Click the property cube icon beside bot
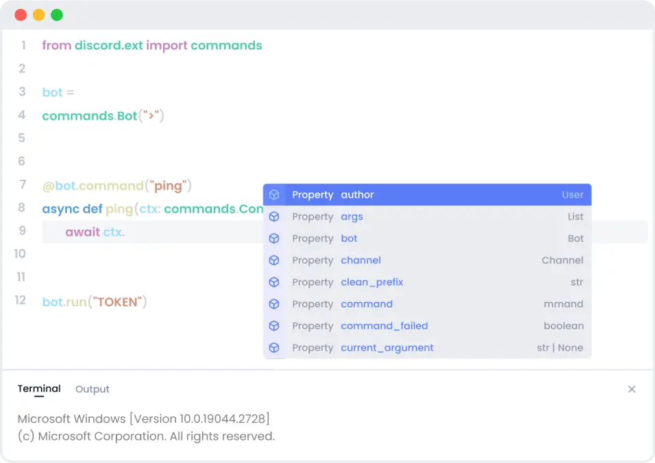This screenshot has height=463, width=655. point(274,239)
